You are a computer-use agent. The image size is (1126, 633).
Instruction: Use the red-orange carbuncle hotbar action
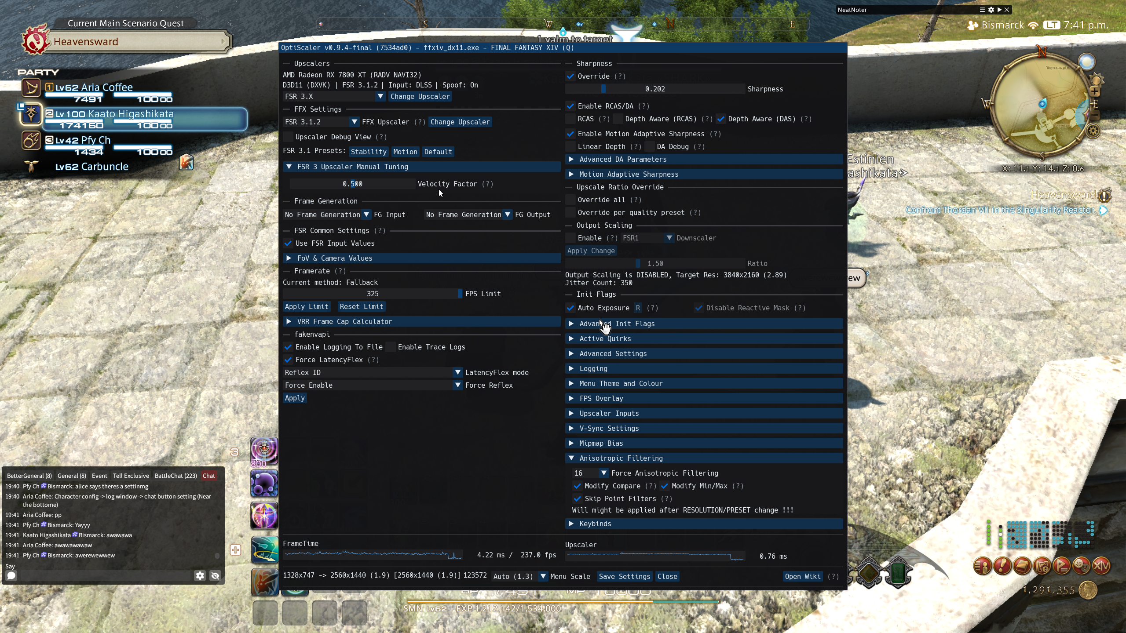[264, 582]
